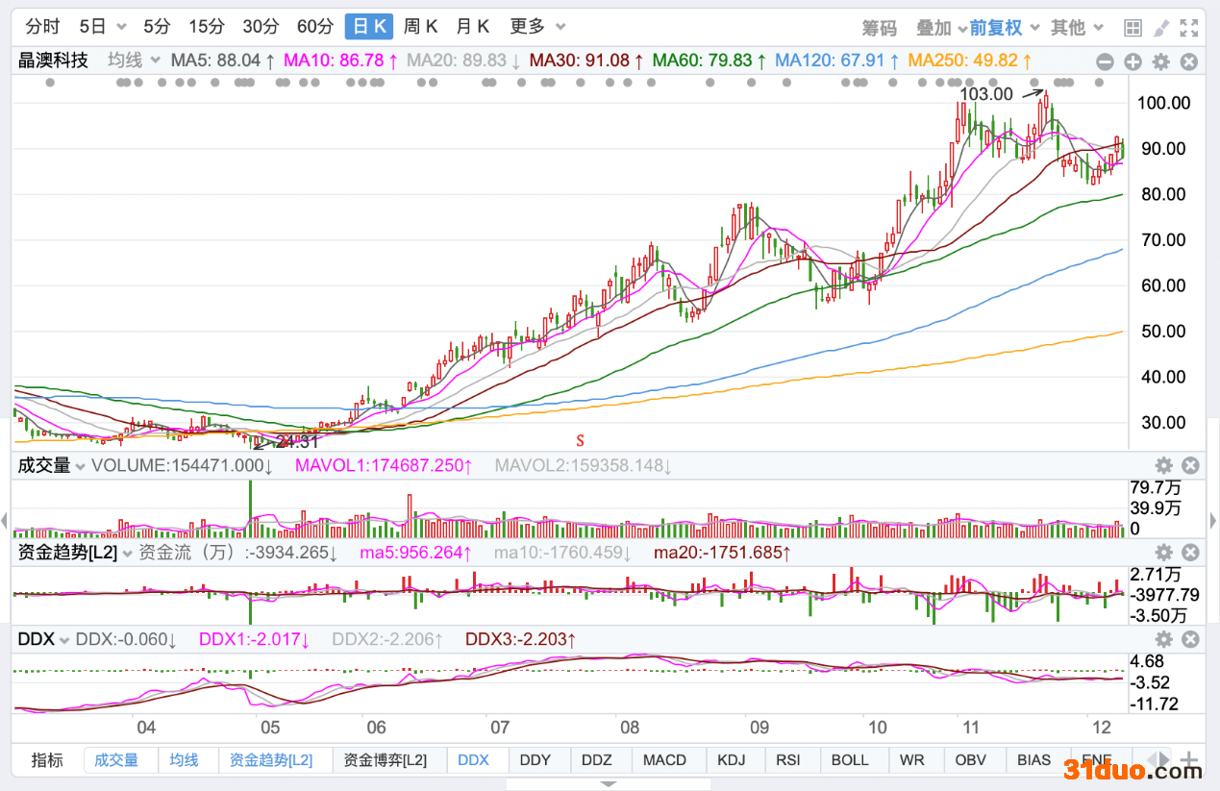
Task: Toggle the 成交量 indicator button
Action: click(x=116, y=760)
